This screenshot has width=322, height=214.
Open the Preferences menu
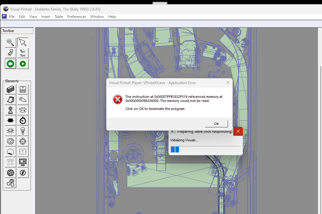tap(76, 16)
